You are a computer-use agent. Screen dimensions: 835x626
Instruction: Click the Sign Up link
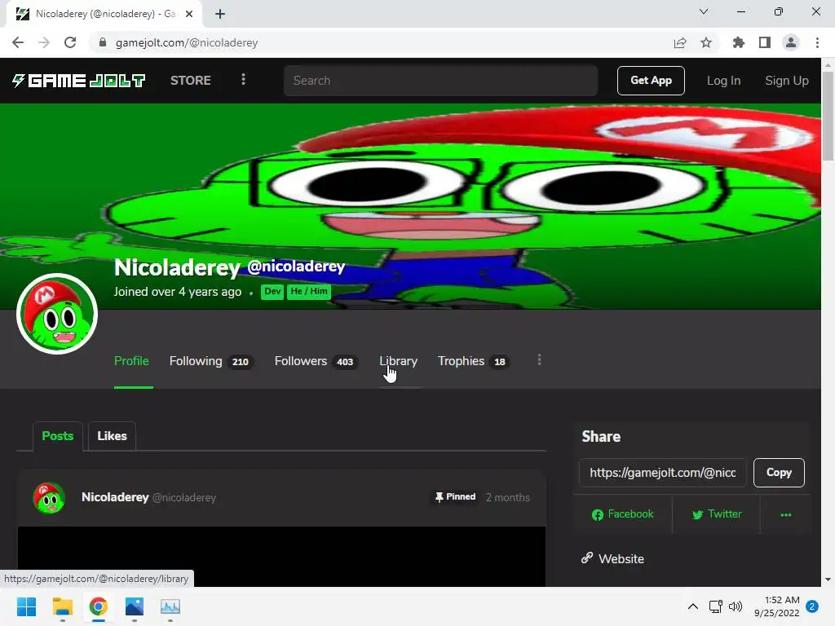pyautogui.click(x=787, y=81)
